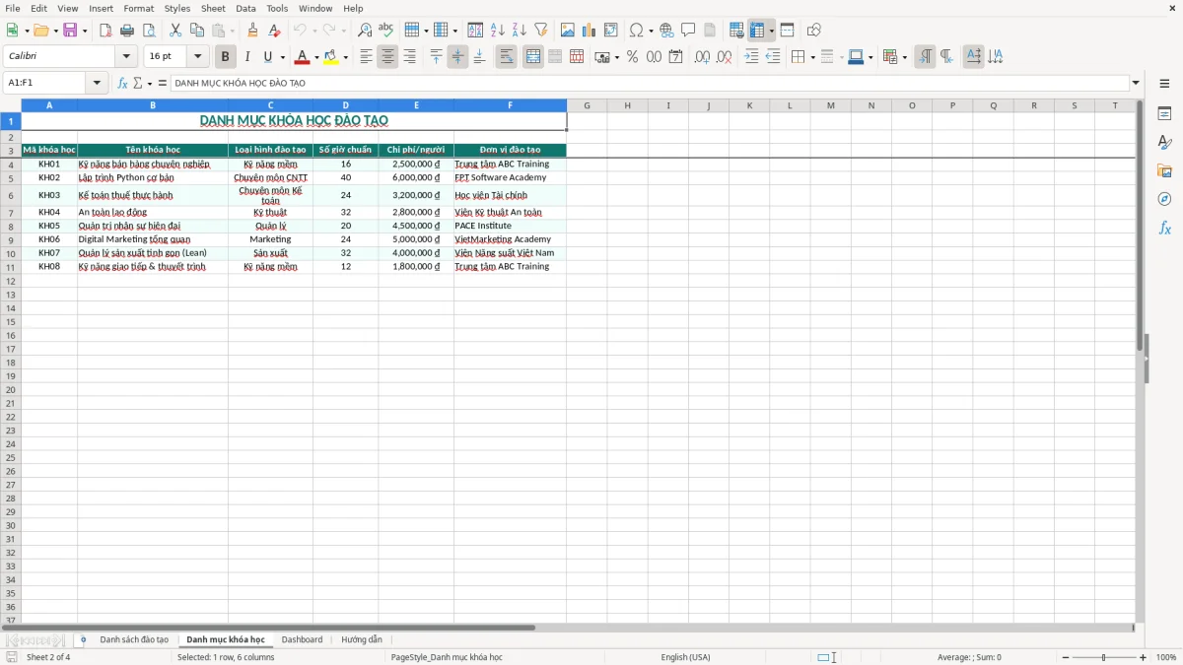The image size is (1183, 665).
Task: Open the Format menu
Action: pos(139,8)
